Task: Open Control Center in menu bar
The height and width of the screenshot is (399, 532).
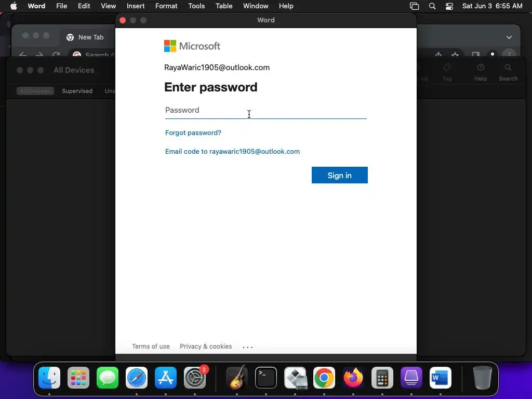Action: click(449, 6)
